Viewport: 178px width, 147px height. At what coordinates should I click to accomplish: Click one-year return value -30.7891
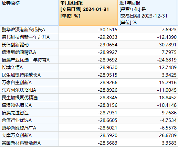(167, 45)
